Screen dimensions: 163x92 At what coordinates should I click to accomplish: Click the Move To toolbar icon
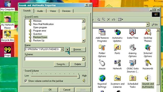(99, 19)
